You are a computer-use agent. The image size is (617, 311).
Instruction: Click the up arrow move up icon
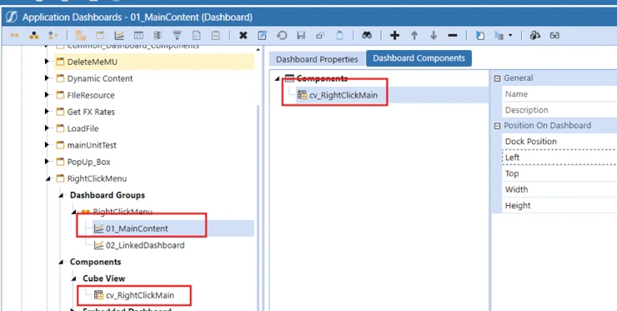[x=414, y=35]
